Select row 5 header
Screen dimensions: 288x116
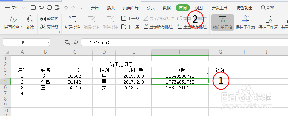[5, 82]
